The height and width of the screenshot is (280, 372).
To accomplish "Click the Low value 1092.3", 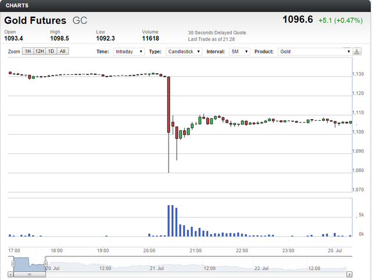I will pyautogui.click(x=105, y=38).
